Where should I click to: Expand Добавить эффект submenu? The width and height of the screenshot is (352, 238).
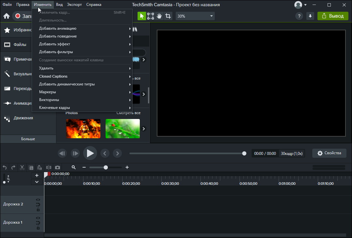(82, 44)
